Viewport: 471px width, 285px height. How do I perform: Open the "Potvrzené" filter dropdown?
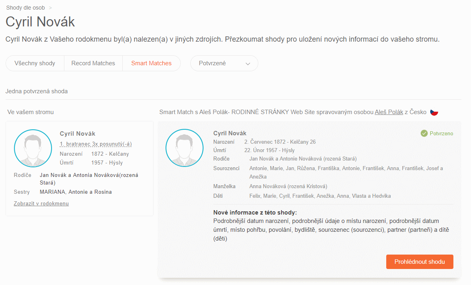pos(224,63)
